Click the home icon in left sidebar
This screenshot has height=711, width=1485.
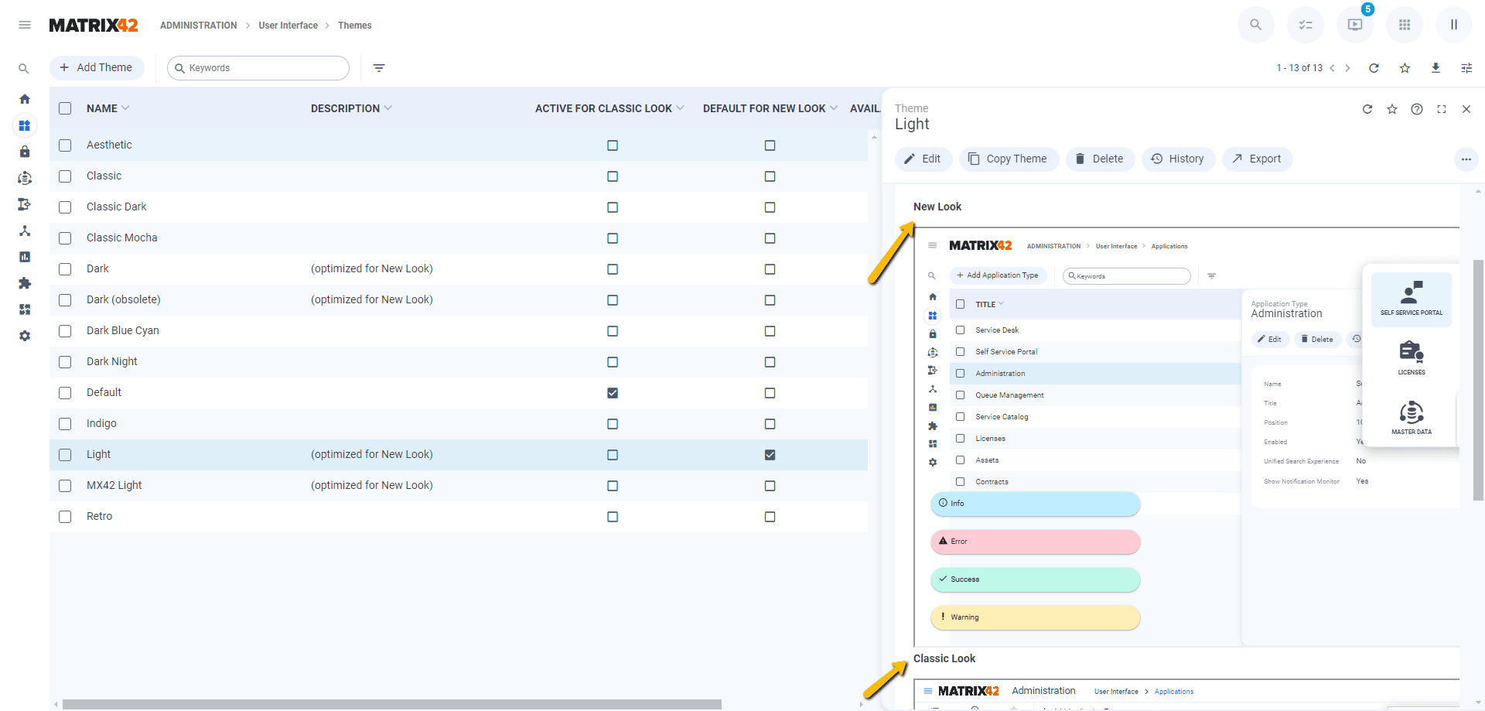click(x=25, y=99)
